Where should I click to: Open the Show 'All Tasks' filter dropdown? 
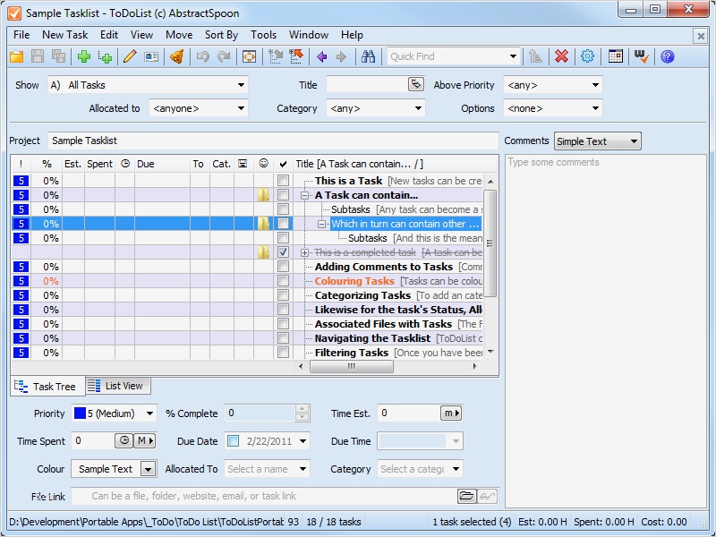pos(241,85)
